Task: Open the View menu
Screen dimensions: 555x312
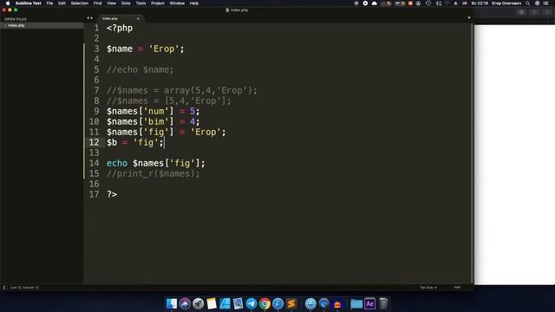Action: 112,3
